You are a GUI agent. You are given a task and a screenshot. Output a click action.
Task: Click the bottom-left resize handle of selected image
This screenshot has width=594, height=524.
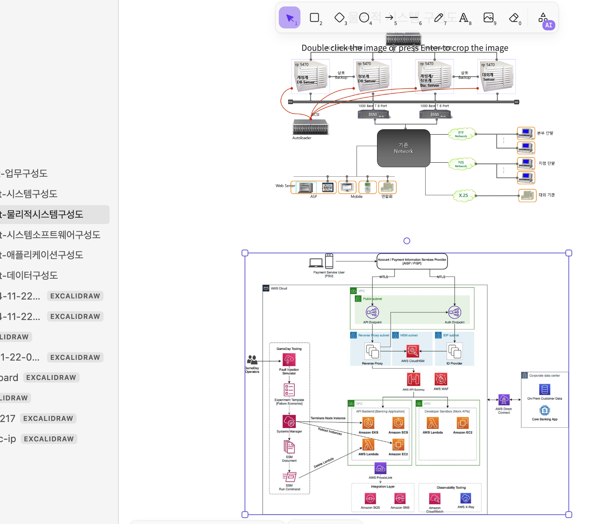tap(245, 515)
